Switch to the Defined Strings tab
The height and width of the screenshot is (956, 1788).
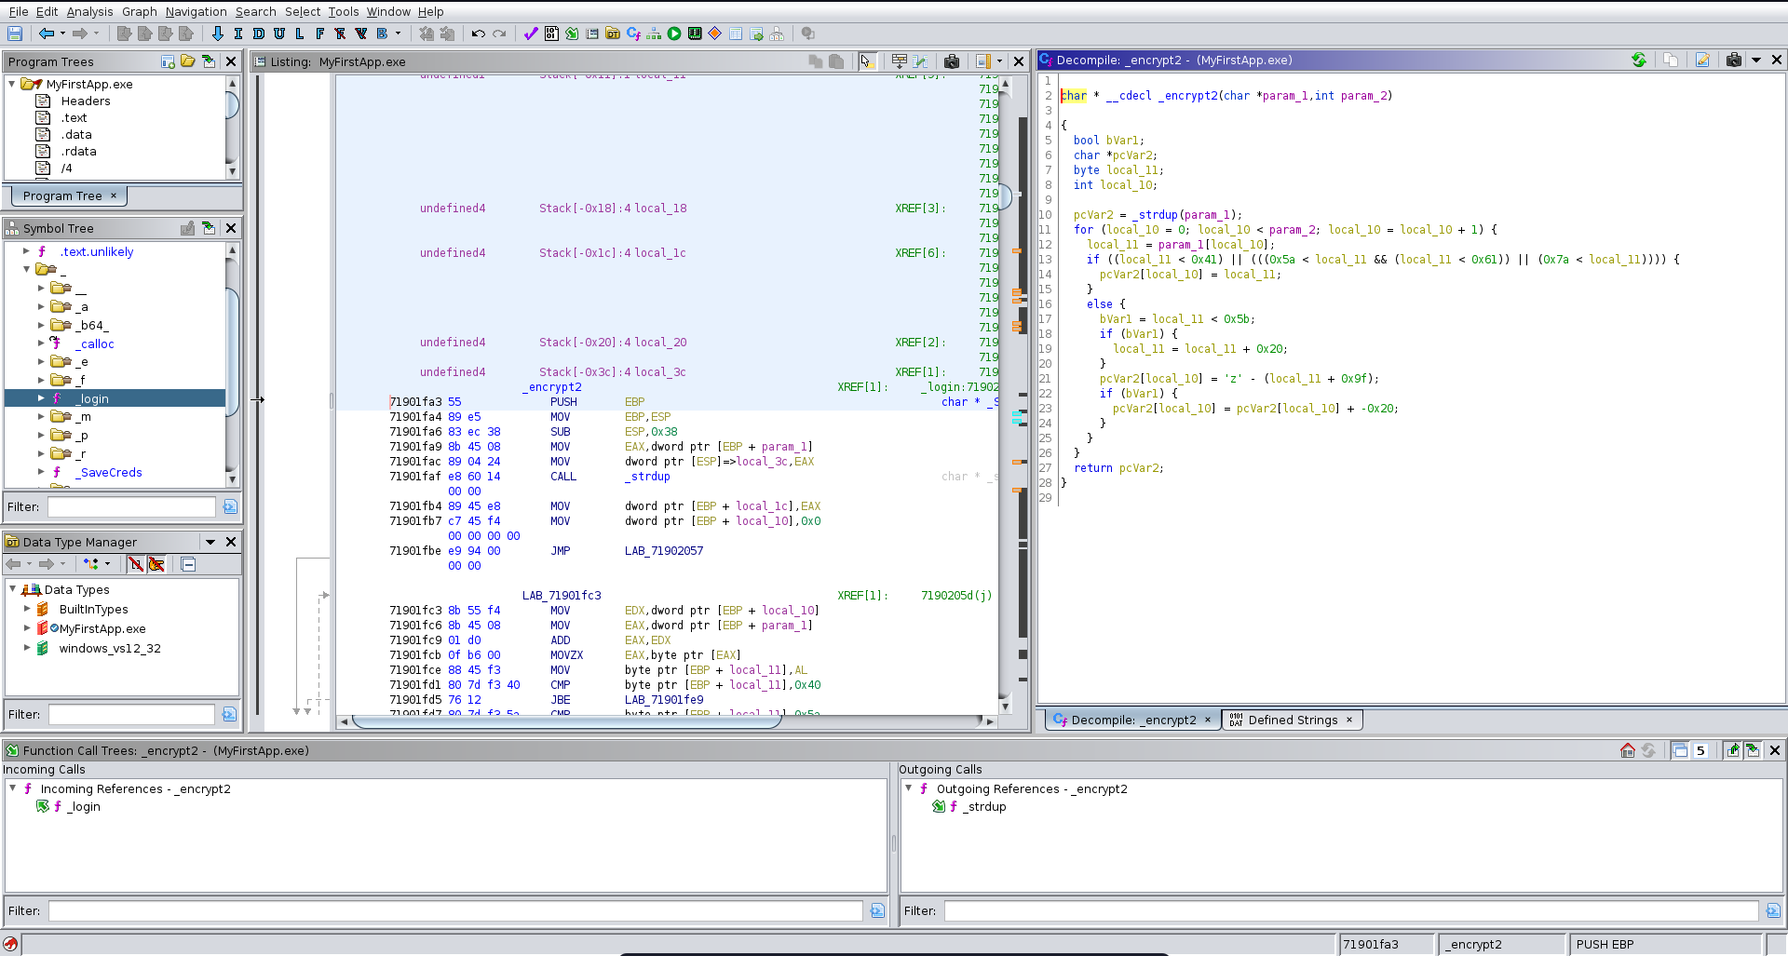tap(1292, 720)
